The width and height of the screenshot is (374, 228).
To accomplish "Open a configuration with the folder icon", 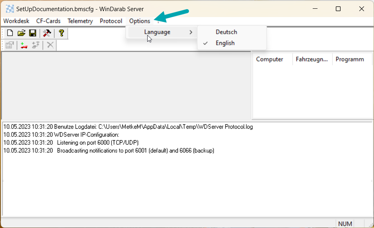I will tap(21, 33).
